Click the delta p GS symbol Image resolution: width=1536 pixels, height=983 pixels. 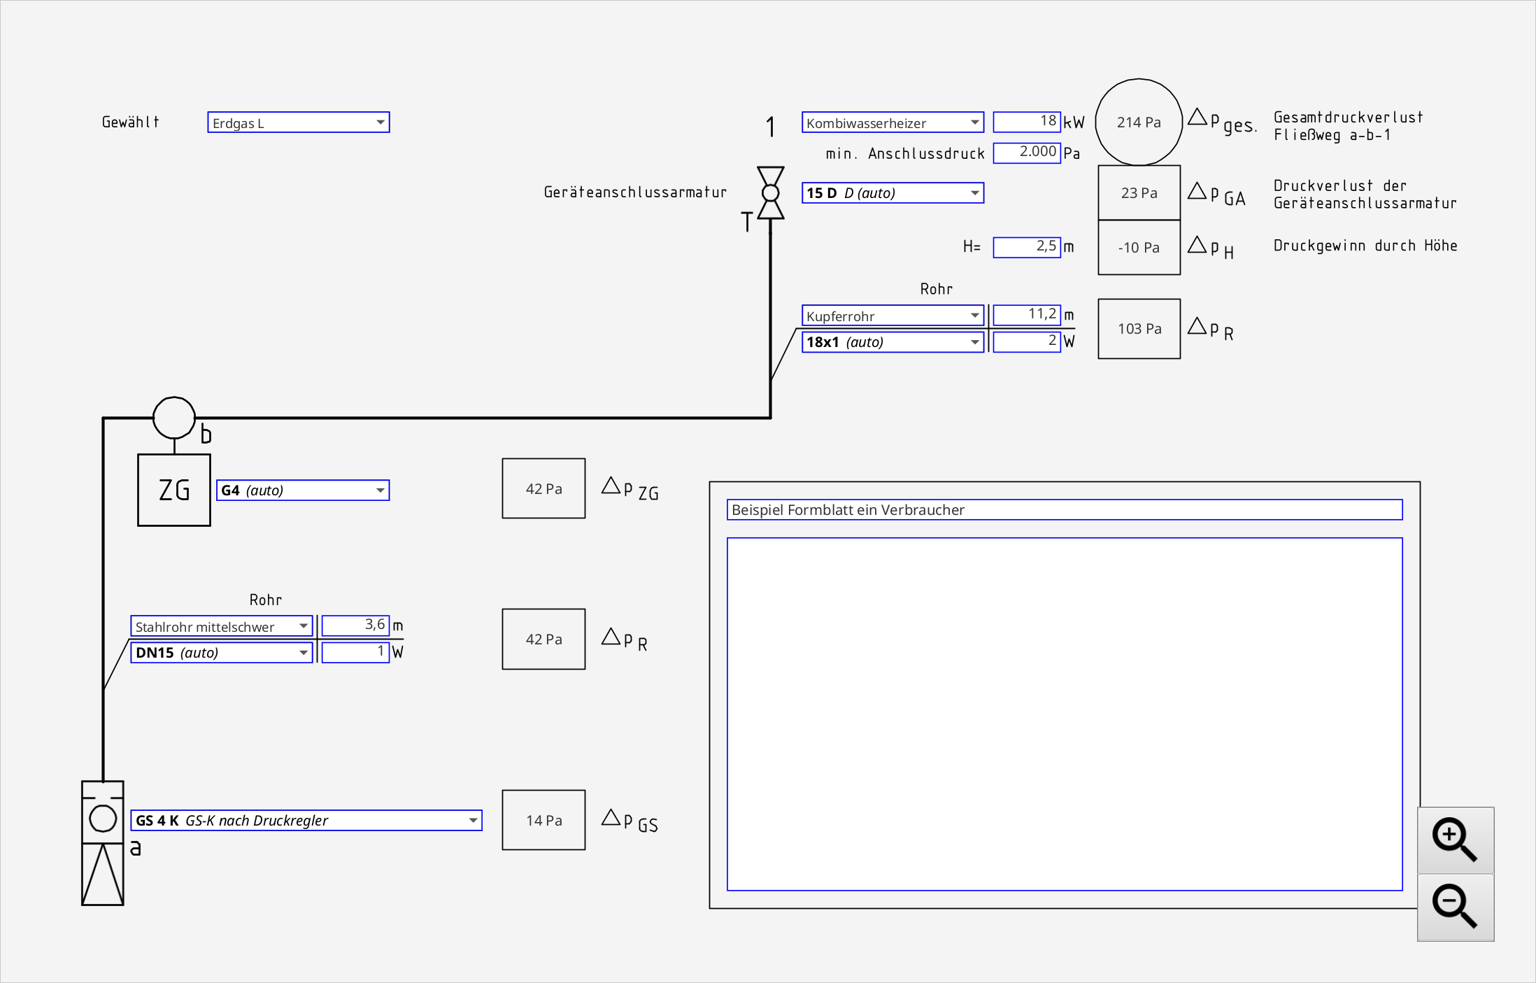[630, 821]
